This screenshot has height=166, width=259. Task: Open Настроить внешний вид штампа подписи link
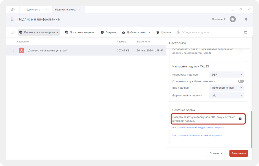198,128
